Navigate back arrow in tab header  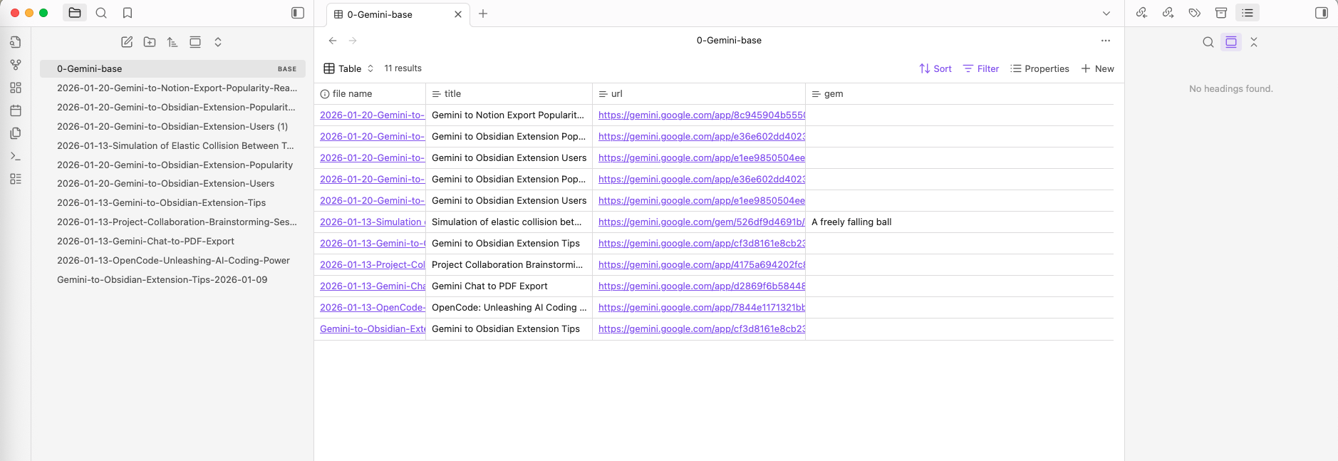coord(333,41)
